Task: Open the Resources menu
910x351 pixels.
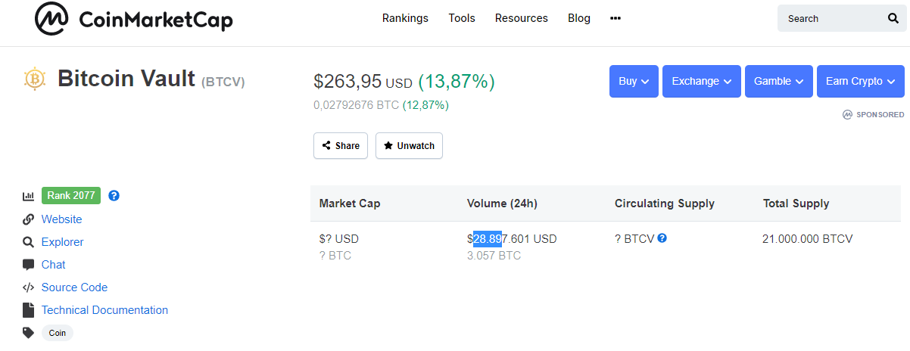Action: tap(522, 18)
